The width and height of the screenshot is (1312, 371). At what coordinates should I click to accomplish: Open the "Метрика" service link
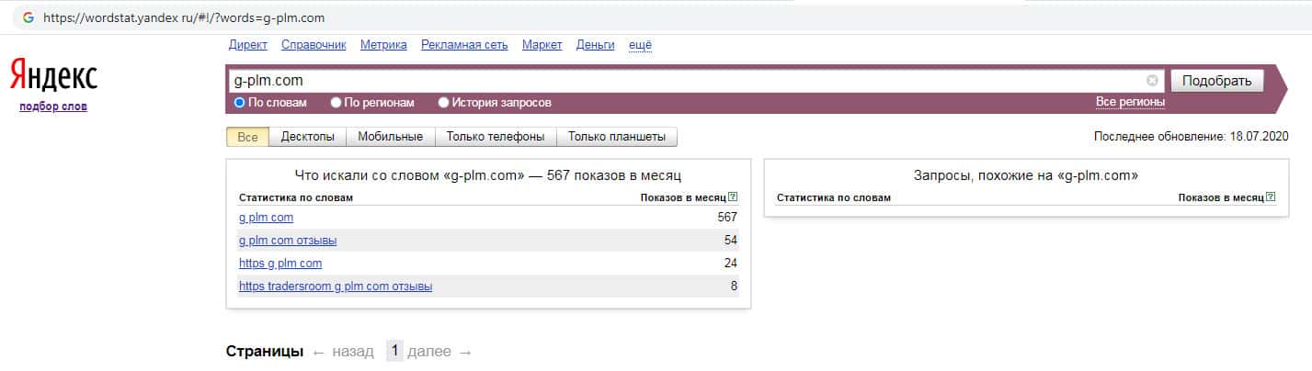(383, 45)
